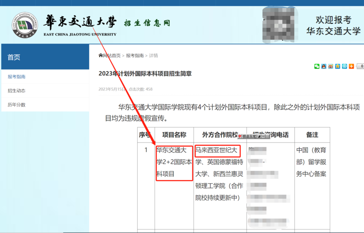The height and width of the screenshot is (233, 364).
Task: Share article via the WeChat icon
Action: [317, 66]
